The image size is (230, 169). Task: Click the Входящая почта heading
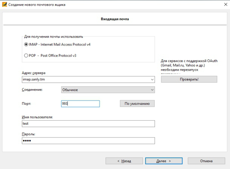click(115, 19)
